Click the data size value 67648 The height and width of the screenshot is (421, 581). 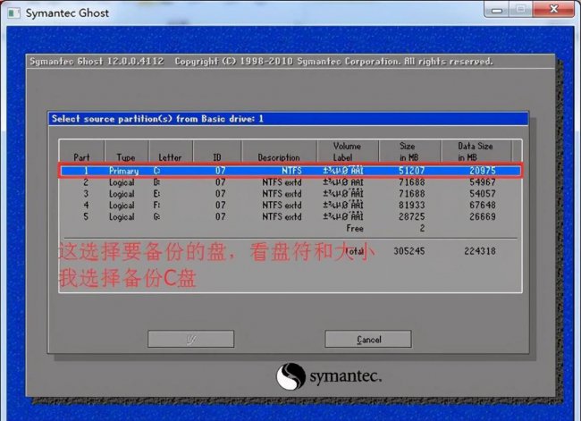coord(483,206)
